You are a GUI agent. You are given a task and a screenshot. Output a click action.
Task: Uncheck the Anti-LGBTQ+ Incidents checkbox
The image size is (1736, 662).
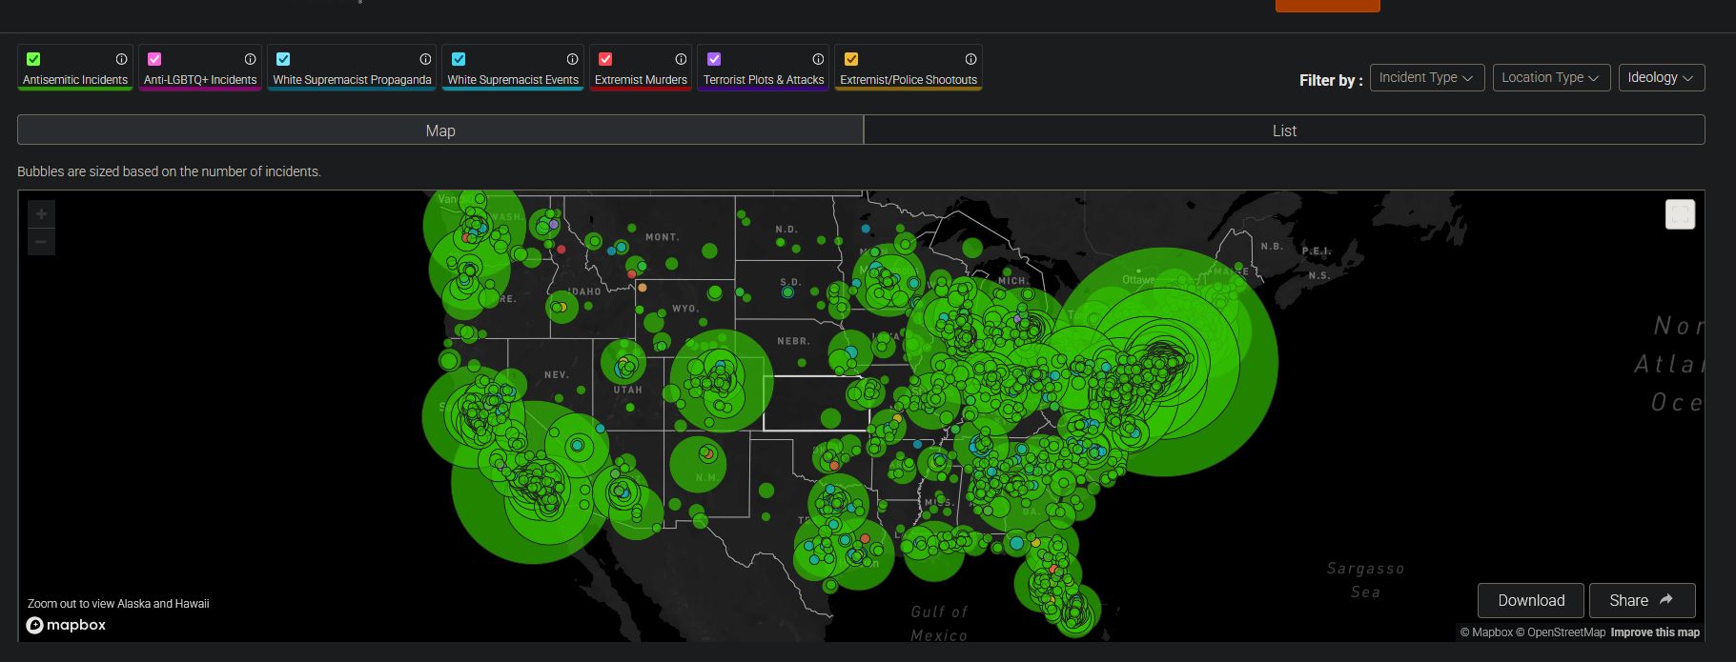tap(154, 59)
